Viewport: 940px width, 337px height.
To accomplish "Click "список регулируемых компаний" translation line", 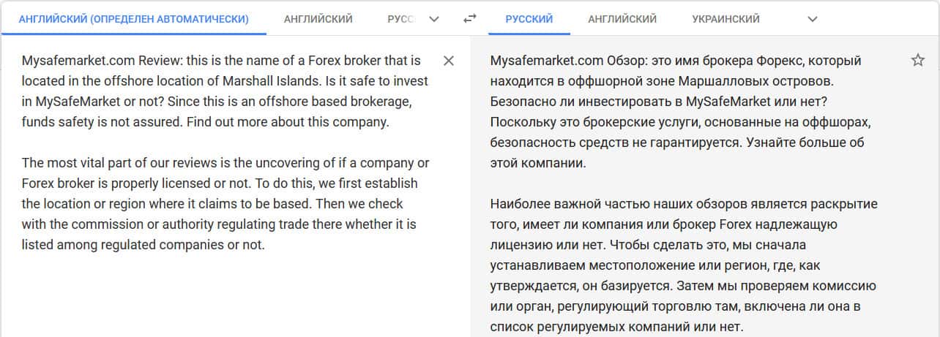I will [616, 327].
